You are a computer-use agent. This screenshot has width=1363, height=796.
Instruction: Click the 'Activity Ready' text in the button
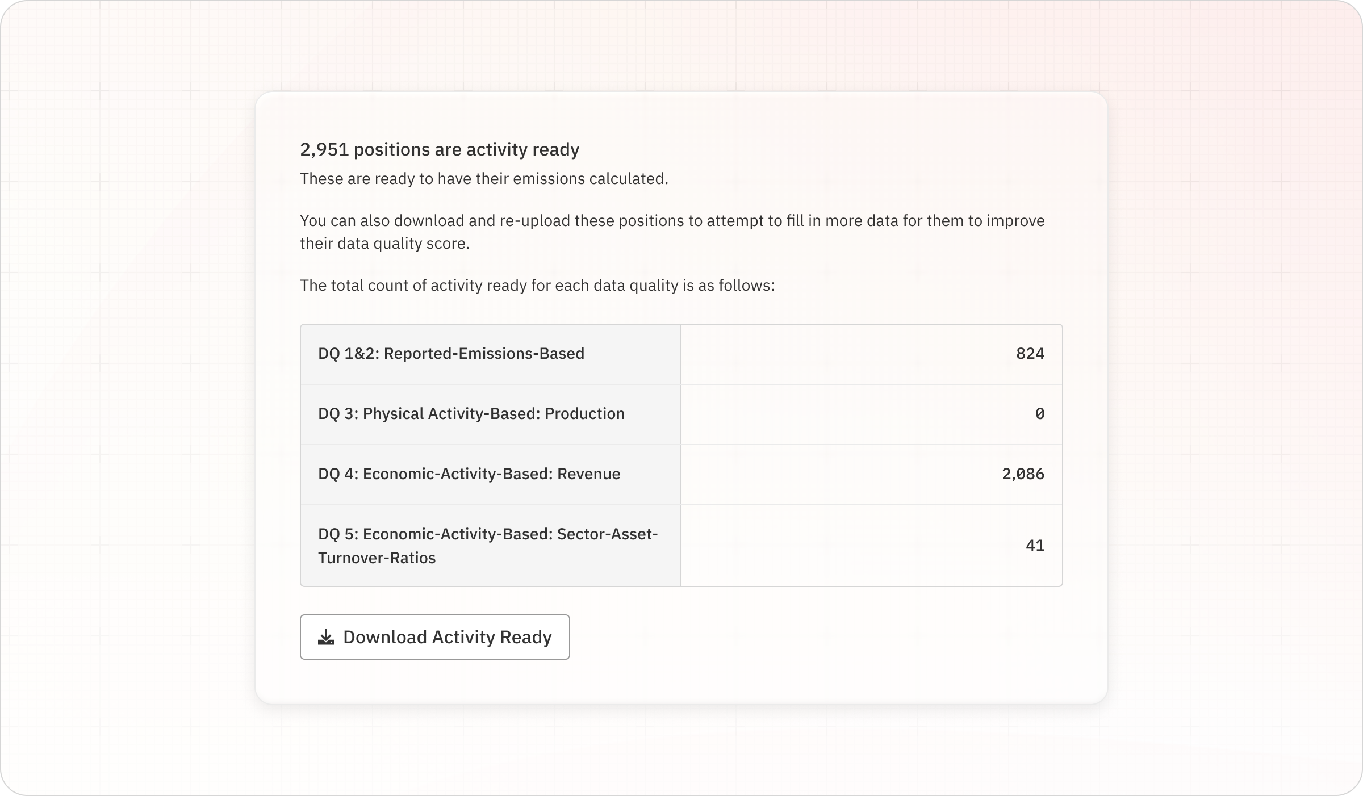click(x=492, y=637)
